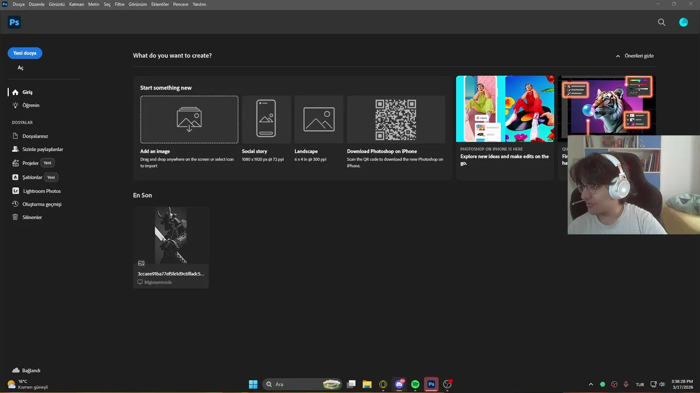Click the Yeni badge beside Şablonlar
Viewport: 700px width, 393px height.
click(x=51, y=177)
